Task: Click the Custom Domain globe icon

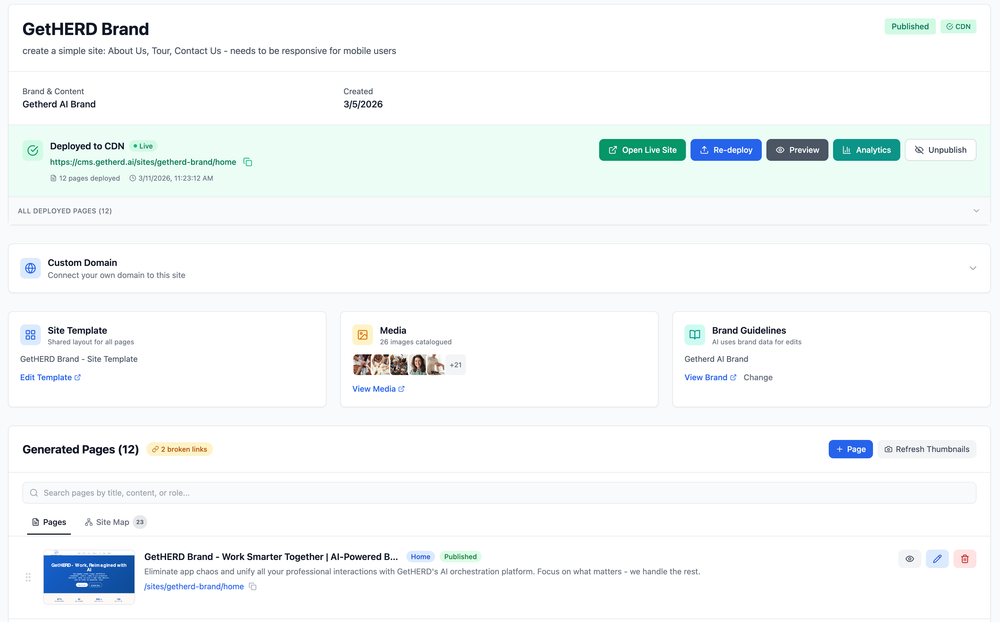Action: [x=30, y=268]
